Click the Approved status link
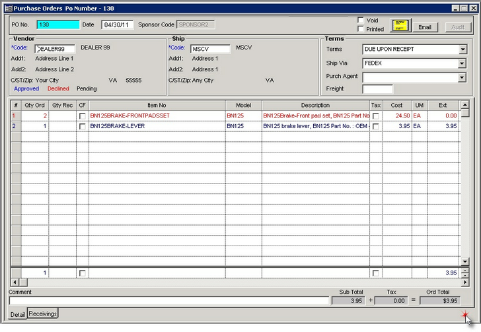Viewport: 481px width, 332px height. point(26,88)
